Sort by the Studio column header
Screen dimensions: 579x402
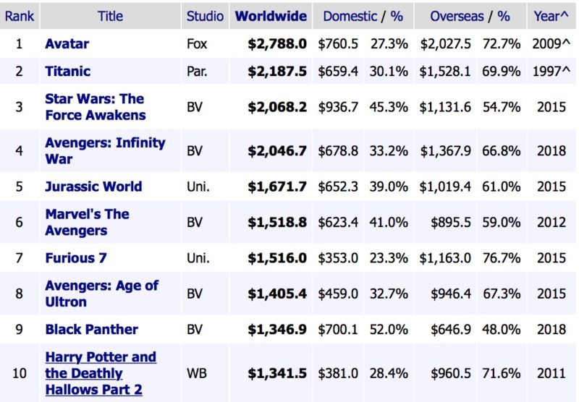(x=205, y=16)
